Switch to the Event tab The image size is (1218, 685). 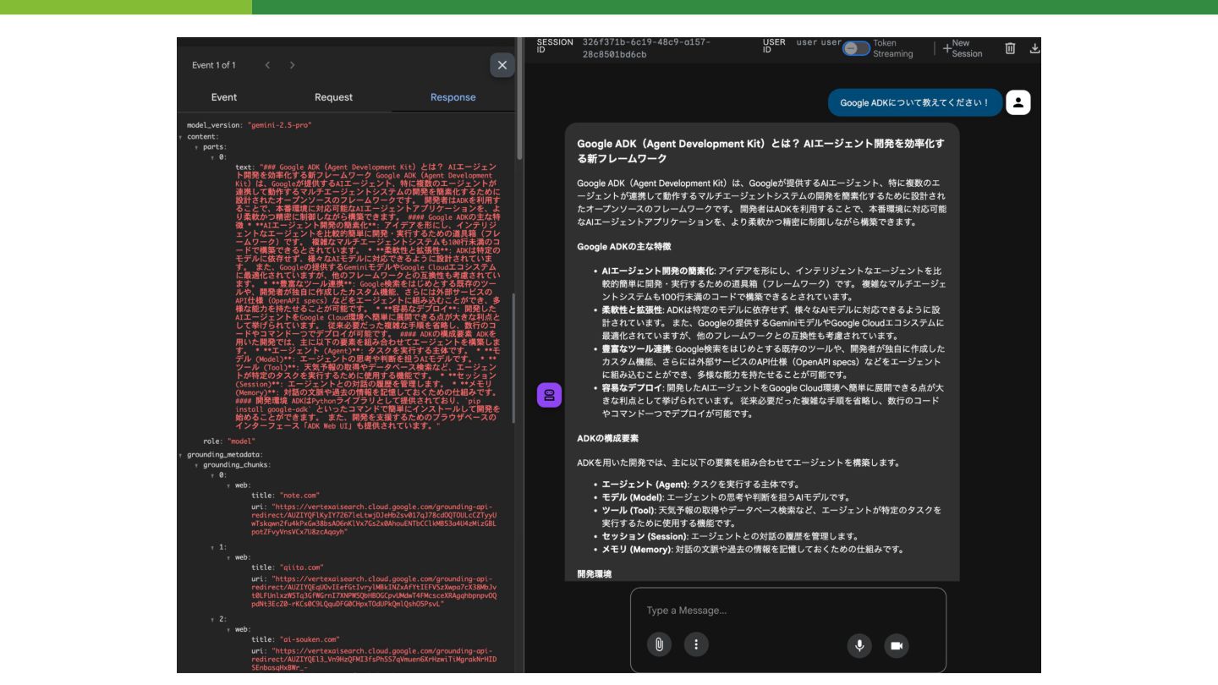click(x=224, y=97)
